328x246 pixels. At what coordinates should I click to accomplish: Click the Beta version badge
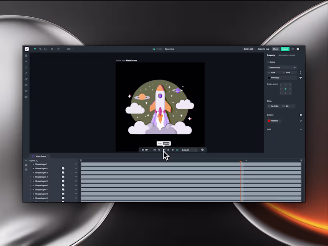(248, 49)
